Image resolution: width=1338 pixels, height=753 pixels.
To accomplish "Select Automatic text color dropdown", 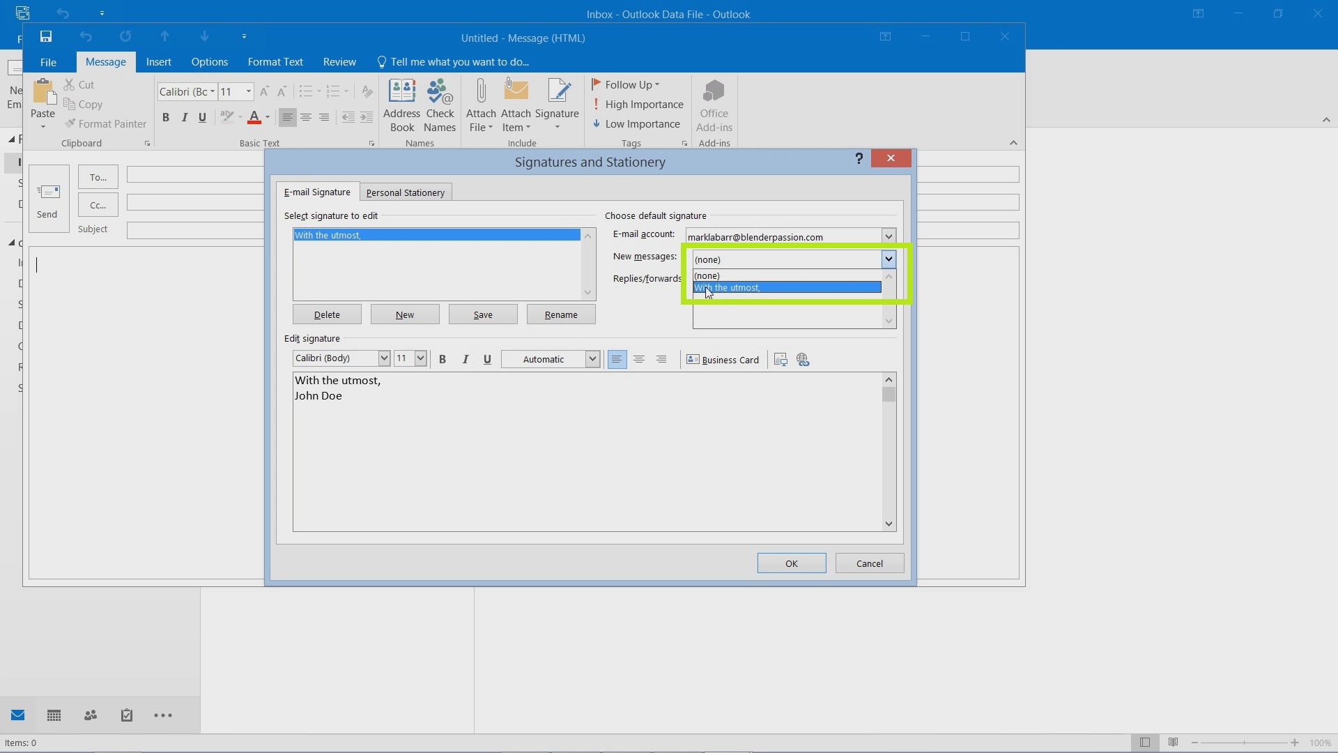I will (x=592, y=358).
